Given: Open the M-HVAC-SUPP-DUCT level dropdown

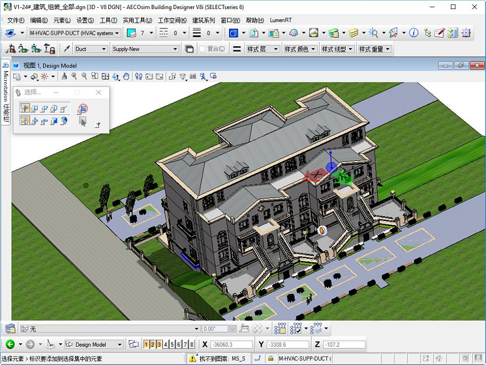Looking at the screenshot, I should 74,33.
